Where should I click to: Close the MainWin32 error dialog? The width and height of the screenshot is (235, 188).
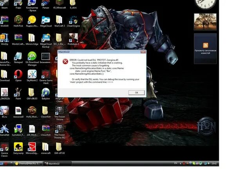143,52
